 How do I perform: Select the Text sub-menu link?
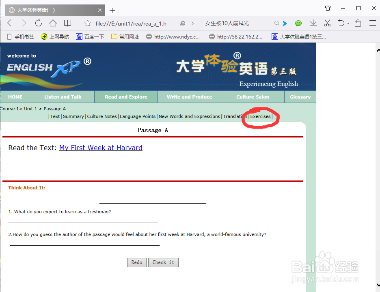(x=55, y=116)
